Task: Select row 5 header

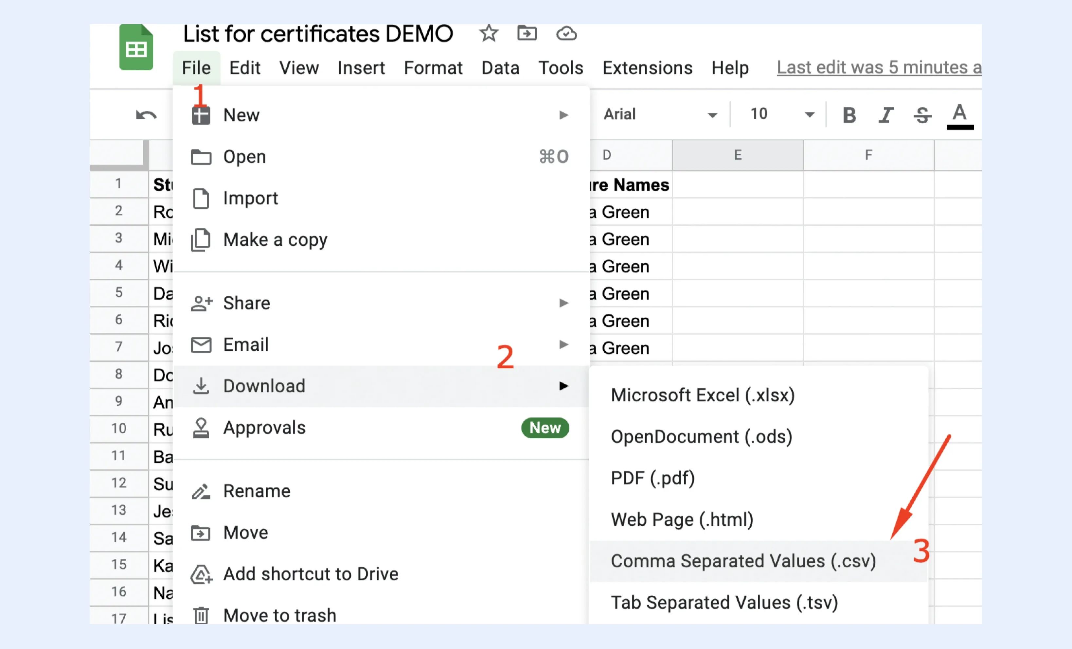Action: [x=118, y=293]
